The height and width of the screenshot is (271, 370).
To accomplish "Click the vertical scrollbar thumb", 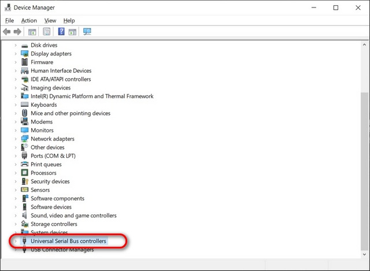I will pos(364,171).
